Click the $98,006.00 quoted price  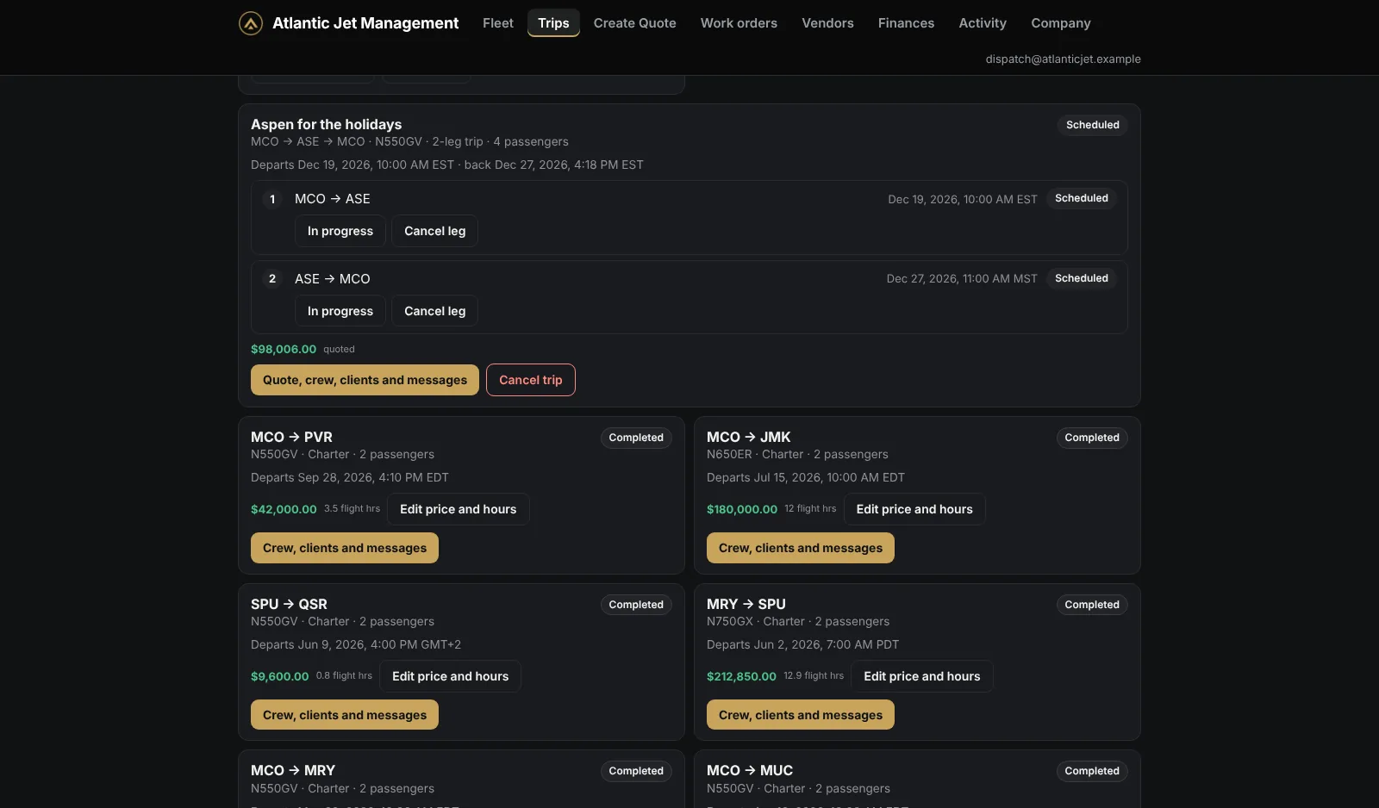pos(284,349)
